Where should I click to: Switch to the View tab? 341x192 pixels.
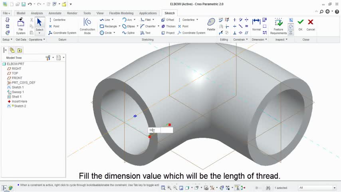tap(100, 13)
